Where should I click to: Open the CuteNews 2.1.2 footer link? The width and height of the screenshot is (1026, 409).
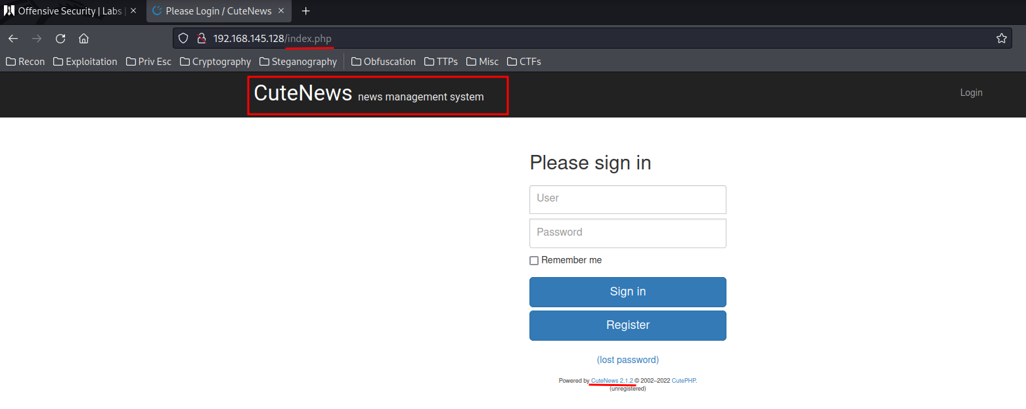[x=612, y=380]
